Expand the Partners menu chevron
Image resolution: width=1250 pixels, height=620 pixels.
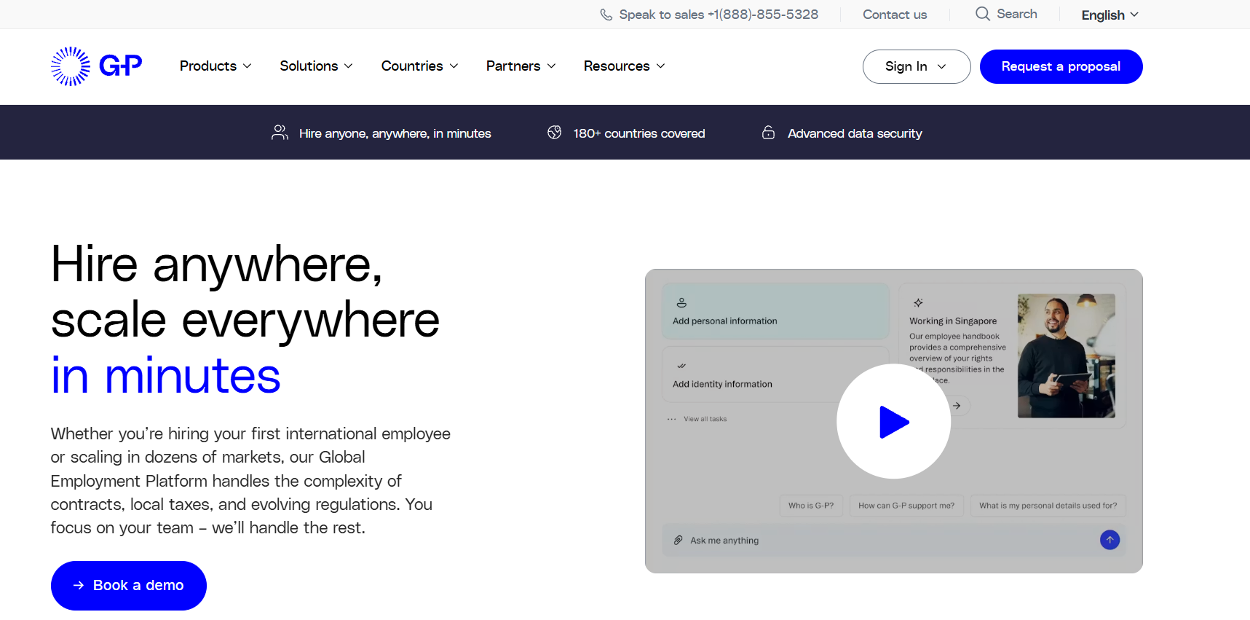coord(552,66)
